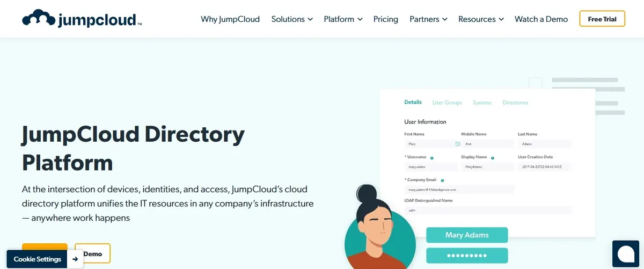Expand the Partners dropdown

[428, 19]
